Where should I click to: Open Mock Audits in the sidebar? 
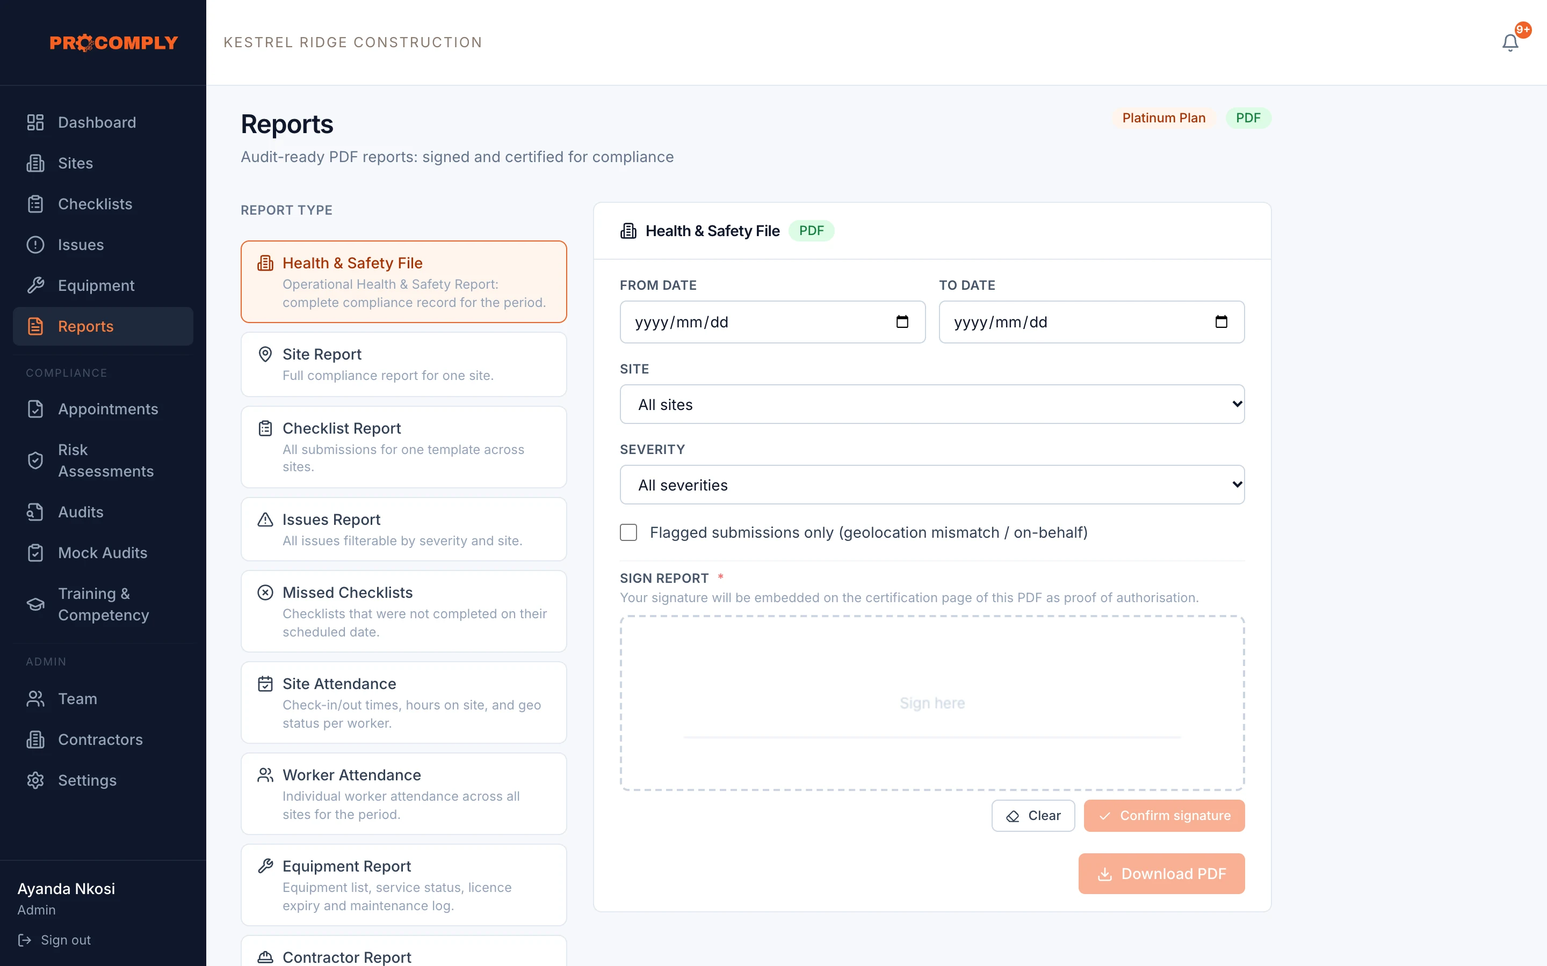point(103,553)
